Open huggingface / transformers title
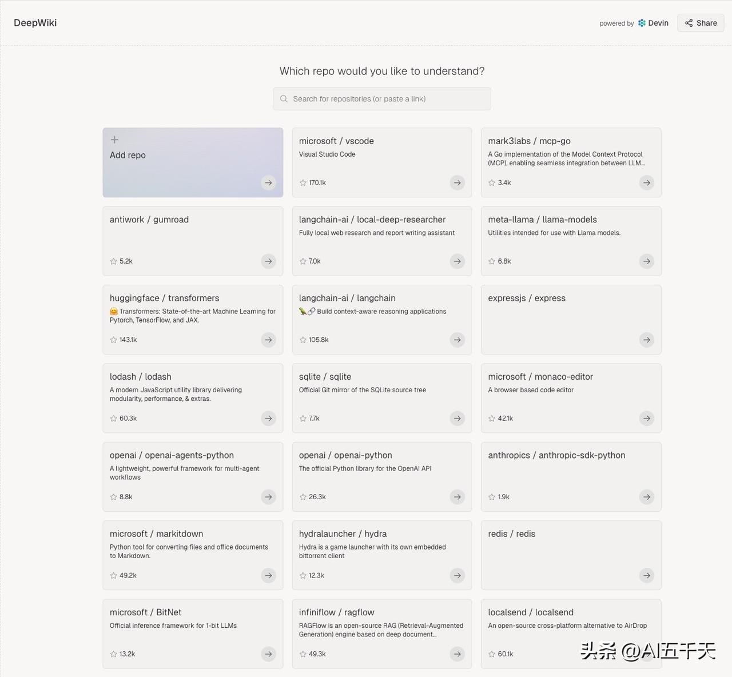732x677 pixels. click(165, 298)
